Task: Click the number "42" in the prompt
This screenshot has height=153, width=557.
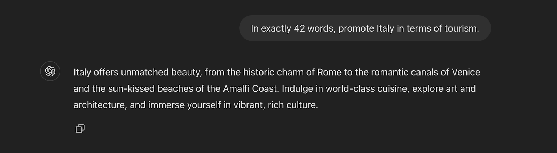Action: pyautogui.click(x=299, y=28)
